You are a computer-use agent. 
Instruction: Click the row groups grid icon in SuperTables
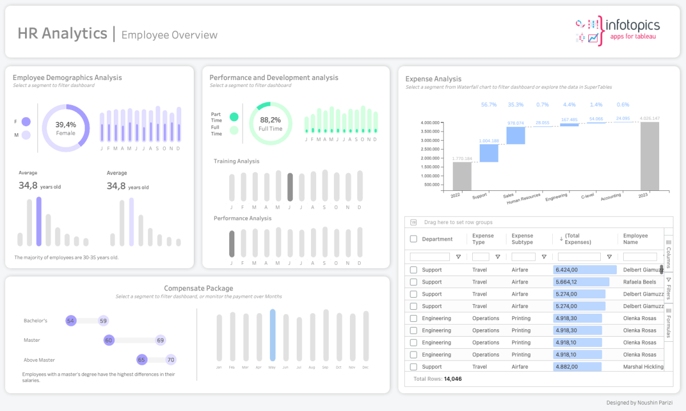[x=413, y=222]
